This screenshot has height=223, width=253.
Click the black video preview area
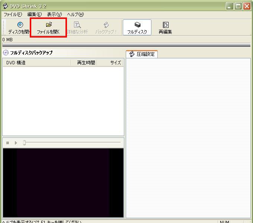click(63, 183)
